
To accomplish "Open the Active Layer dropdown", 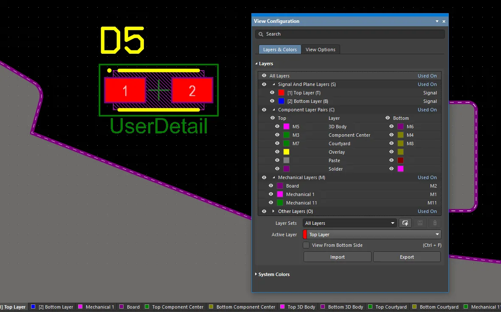I will click(372, 235).
